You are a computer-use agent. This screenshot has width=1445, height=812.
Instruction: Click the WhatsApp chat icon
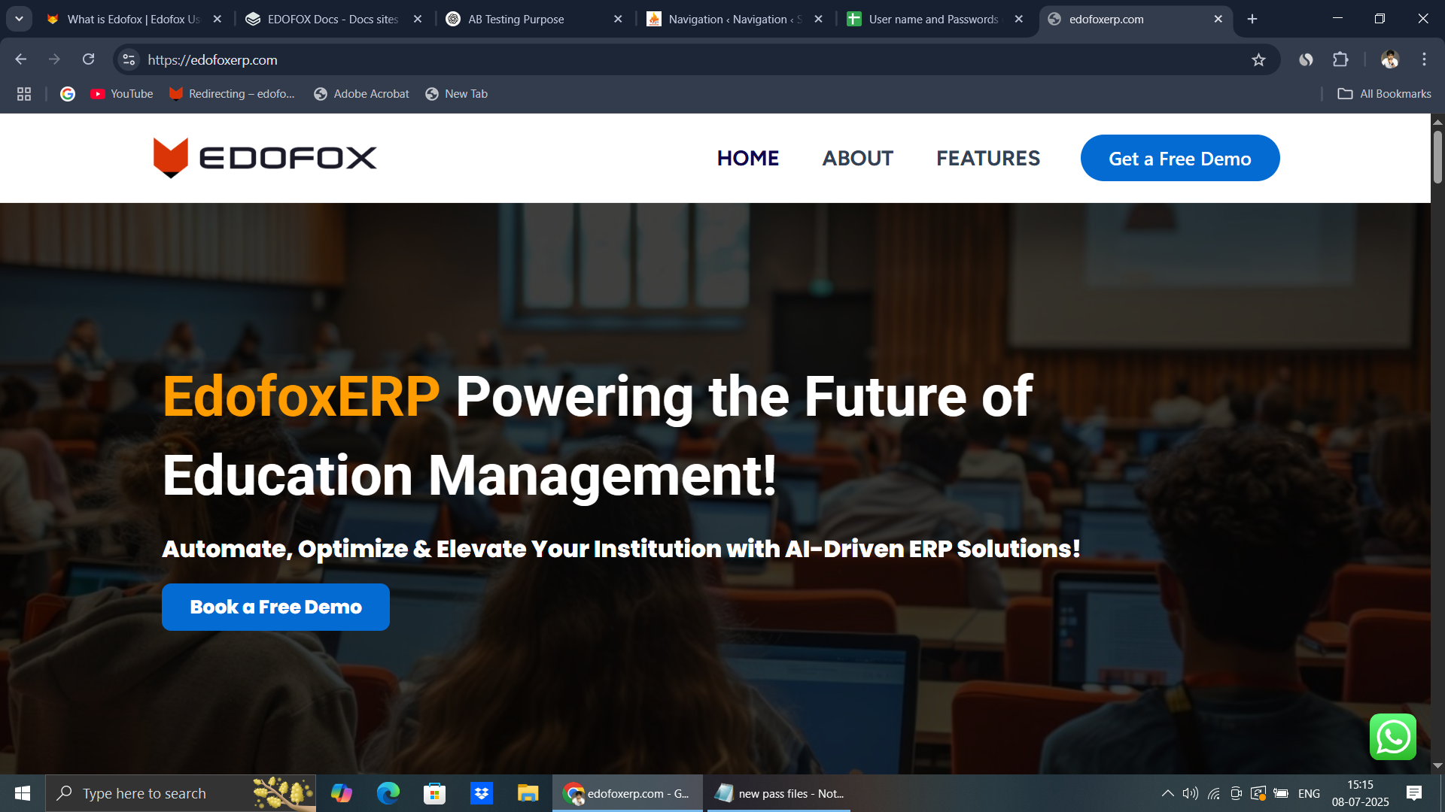tap(1392, 737)
